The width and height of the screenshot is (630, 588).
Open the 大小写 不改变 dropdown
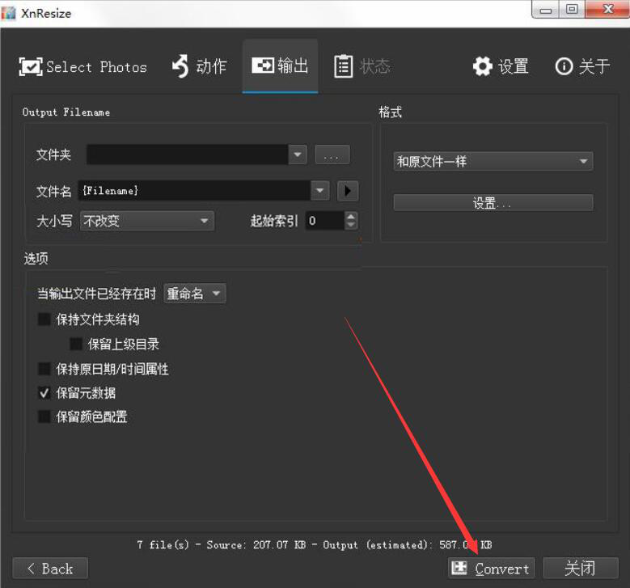click(147, 221)
